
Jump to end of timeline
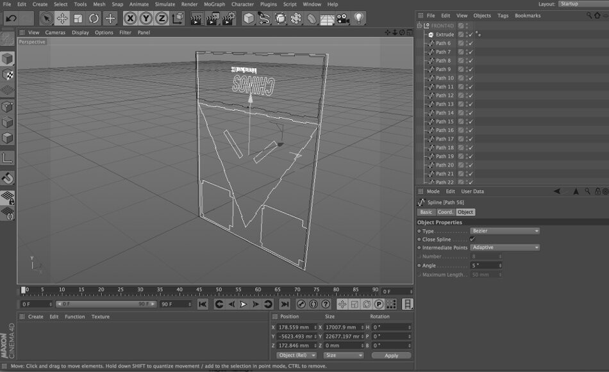(x=285, y=305)
